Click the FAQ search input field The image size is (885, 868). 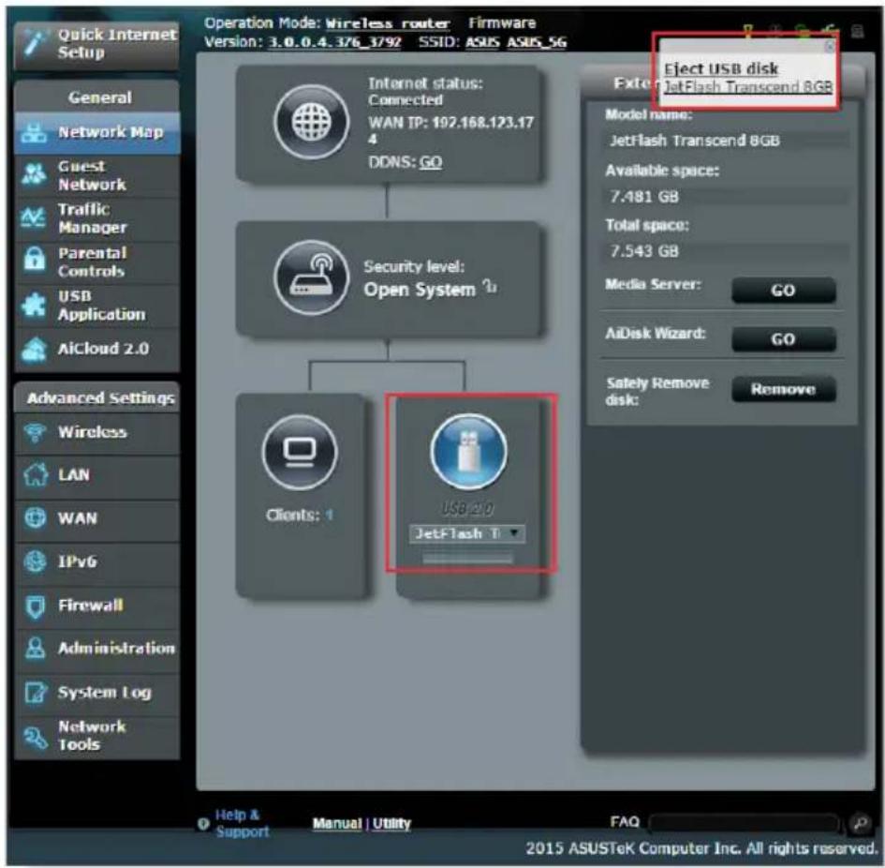(745, 822)
